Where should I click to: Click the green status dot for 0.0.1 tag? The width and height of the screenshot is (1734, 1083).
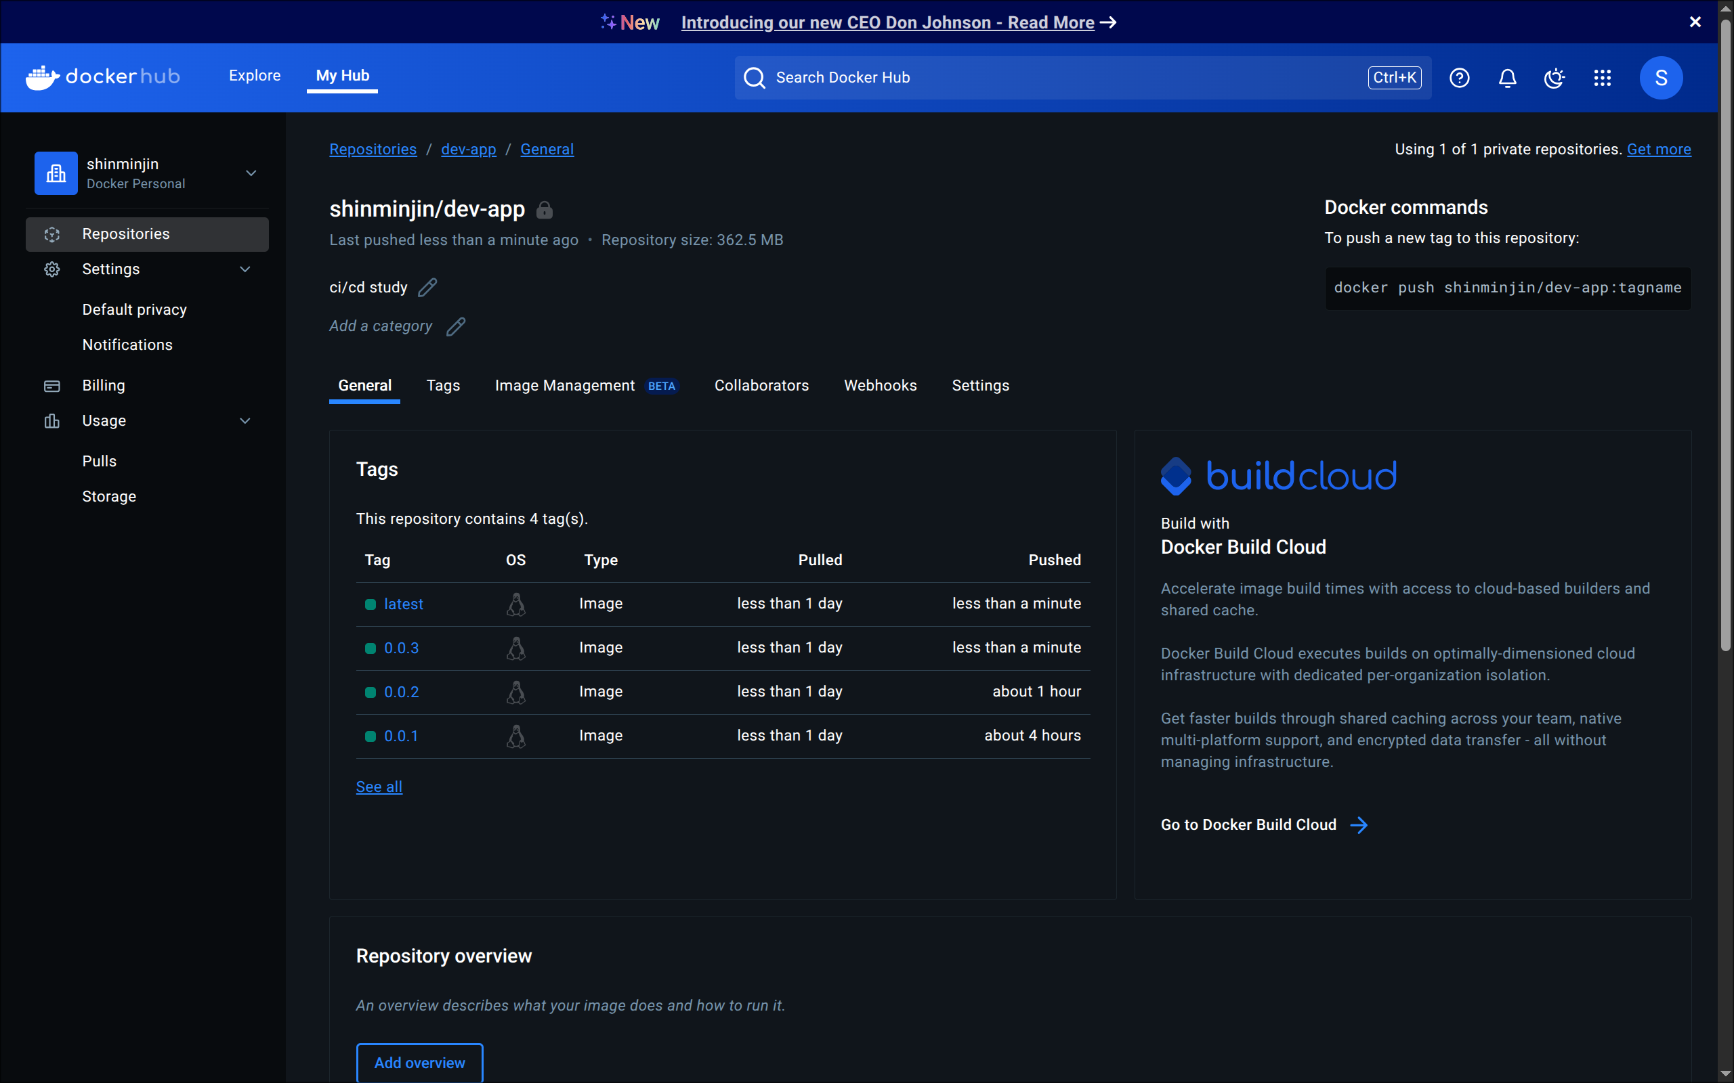tap(371, 736)
